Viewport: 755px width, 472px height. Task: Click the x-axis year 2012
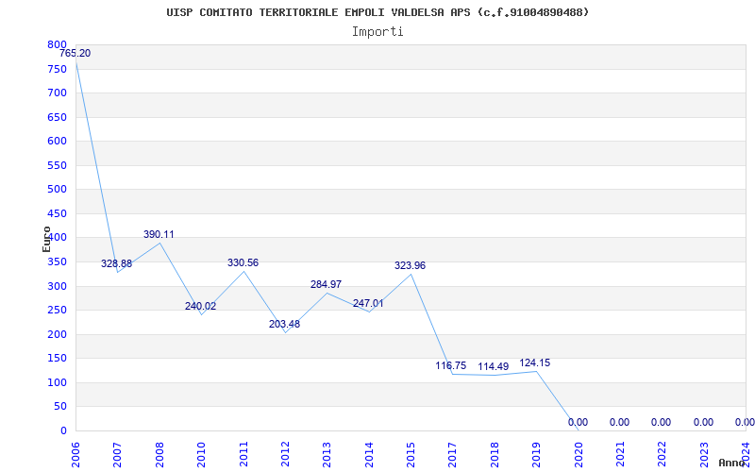pos(285,455)
